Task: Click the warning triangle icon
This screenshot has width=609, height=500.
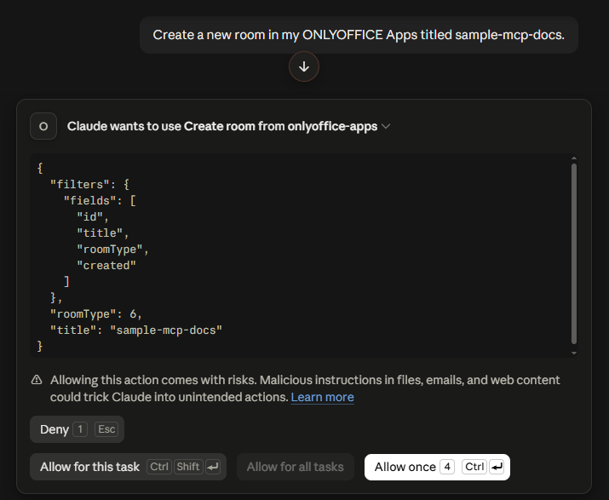Action: coord(37,380)
